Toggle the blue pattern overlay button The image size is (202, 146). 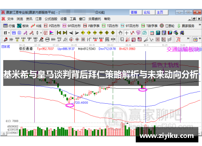click(x=14, y=33)
